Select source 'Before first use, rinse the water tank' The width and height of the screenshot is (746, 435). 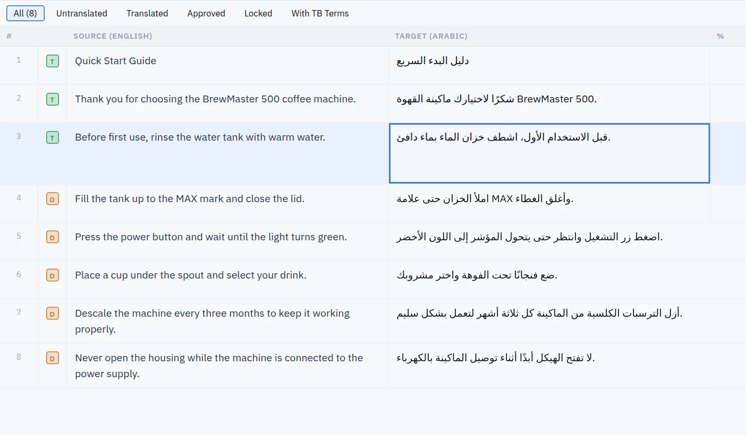(159, 137)
